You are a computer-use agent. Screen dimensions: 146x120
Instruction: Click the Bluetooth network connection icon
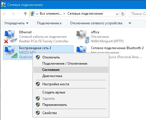(x=82, y=49)
